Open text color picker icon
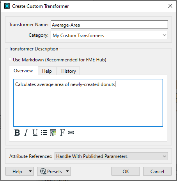The height and width of the screenshot is (181, 177). (x=53, y=133)
